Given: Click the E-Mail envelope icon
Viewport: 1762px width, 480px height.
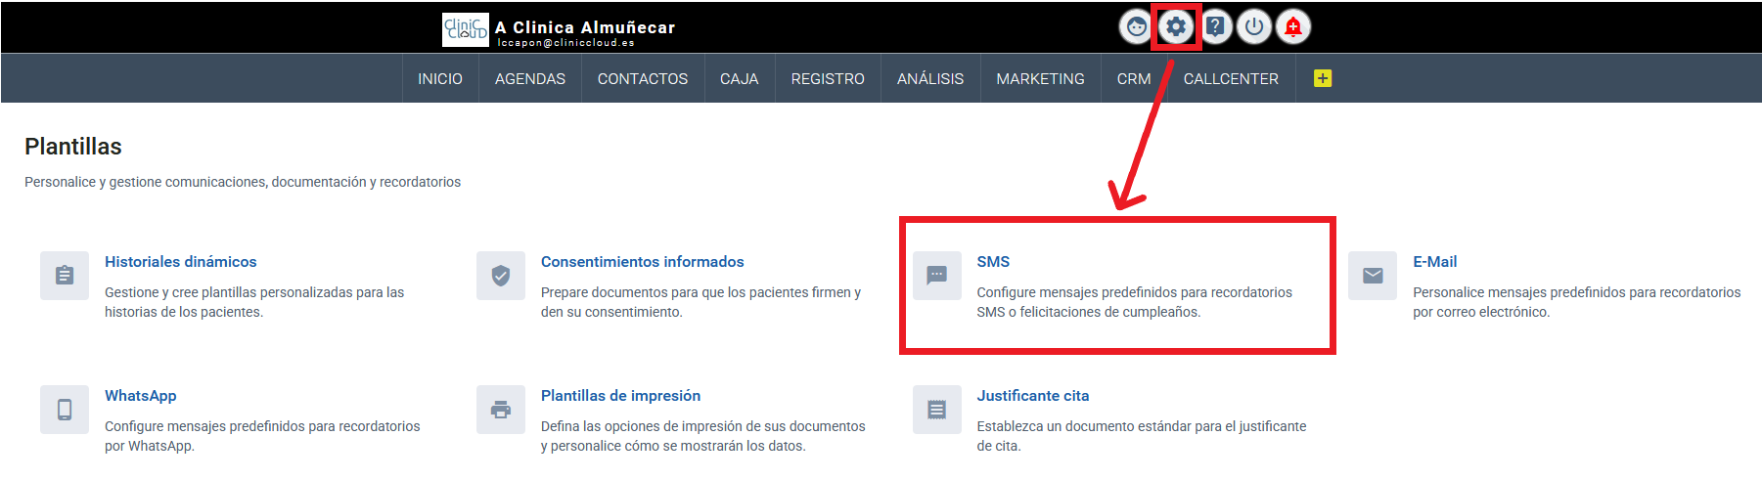Looking at the screenshot, I should click(x=1373, y=276).
